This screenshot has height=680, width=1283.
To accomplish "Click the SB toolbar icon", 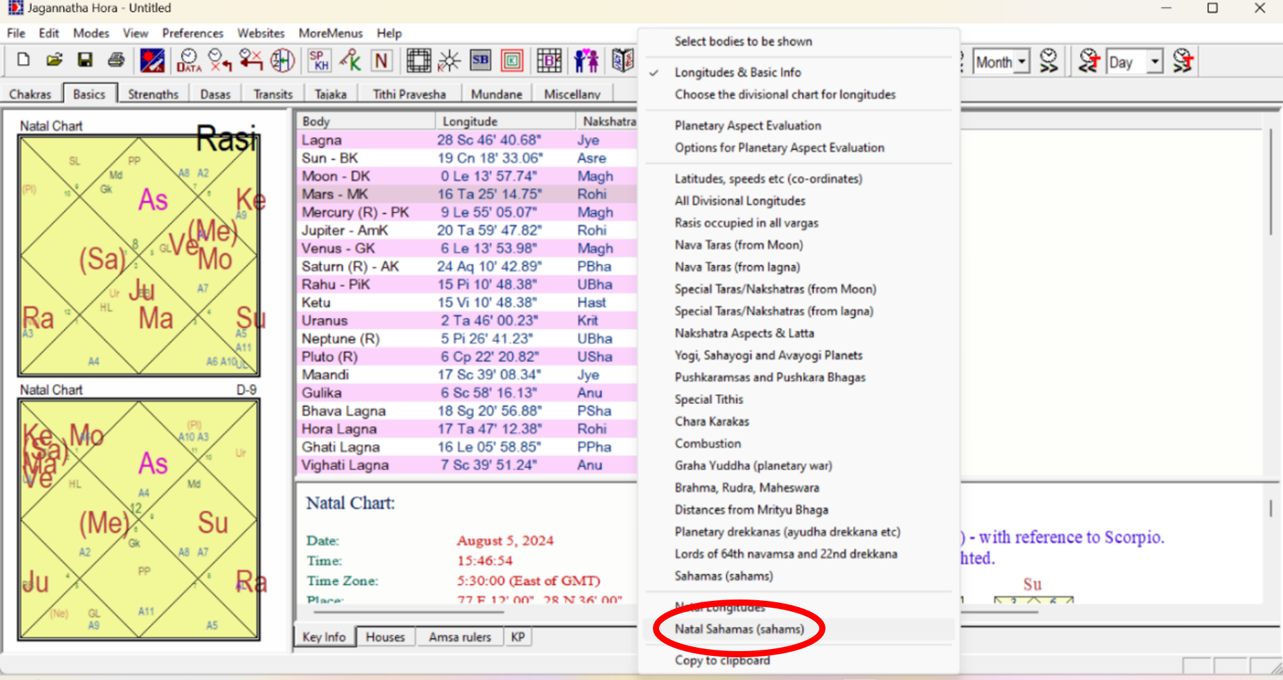I will pyautogui.click(x=480, y=61).
